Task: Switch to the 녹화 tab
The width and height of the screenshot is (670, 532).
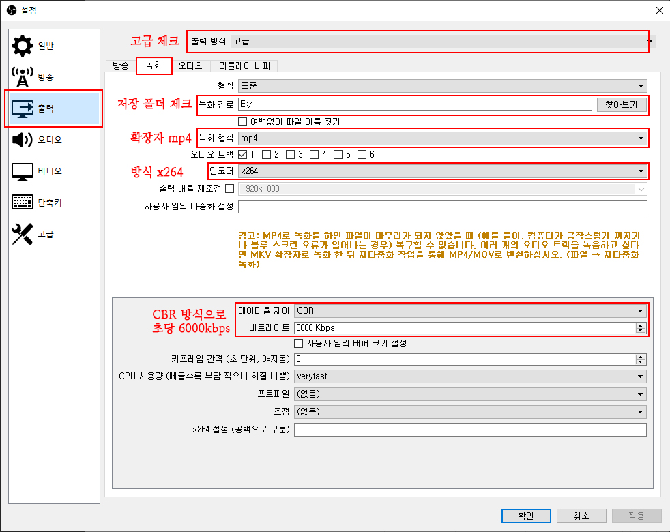Action: click(x=154, y=65)
